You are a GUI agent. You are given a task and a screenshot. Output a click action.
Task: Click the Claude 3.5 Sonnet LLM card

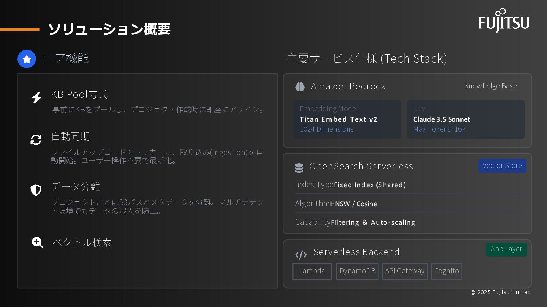(x=466, y=119)
